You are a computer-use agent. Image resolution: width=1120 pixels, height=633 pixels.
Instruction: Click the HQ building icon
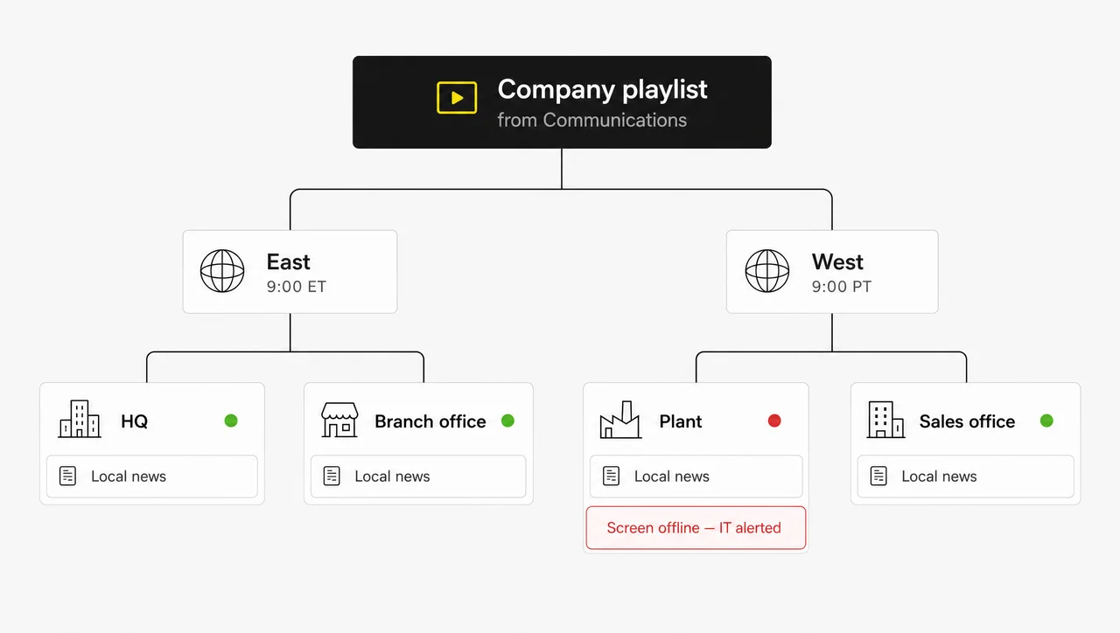point(80,419)
